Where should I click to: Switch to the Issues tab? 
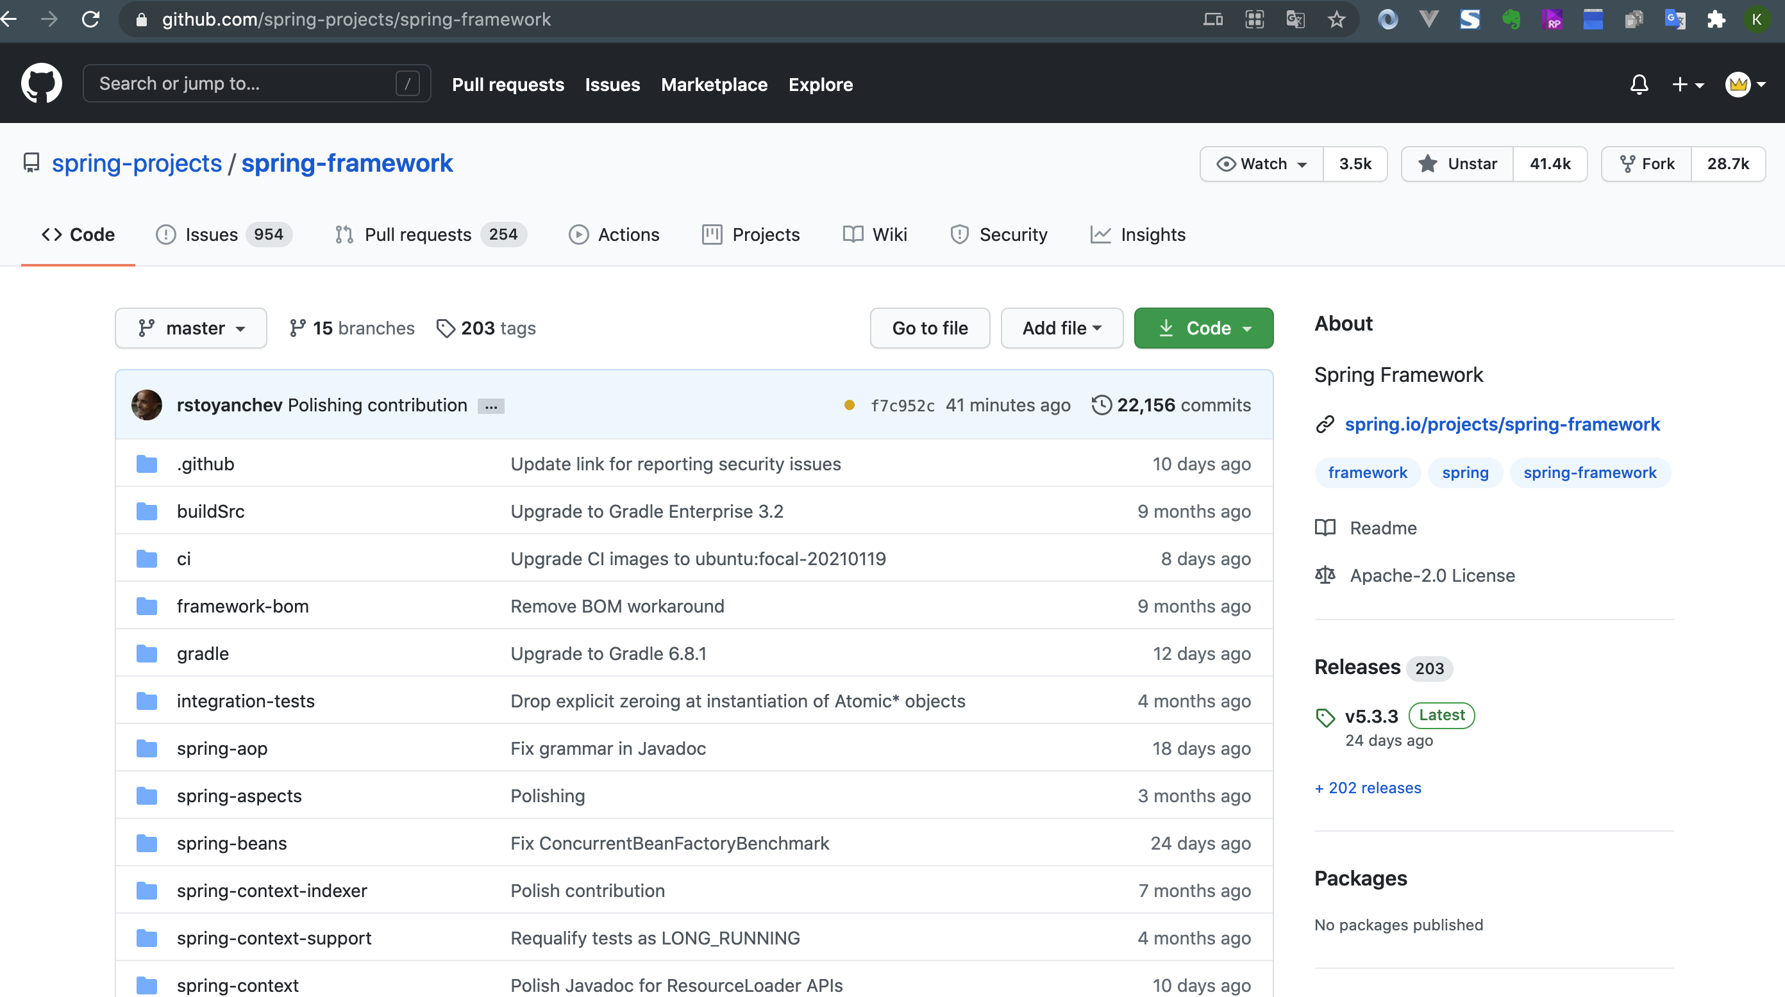(x=211, y=235)
